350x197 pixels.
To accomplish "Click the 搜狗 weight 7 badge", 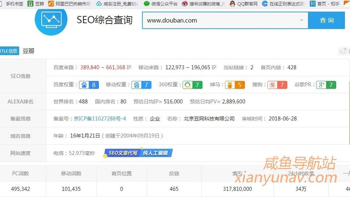I will [x=277, y=85].
